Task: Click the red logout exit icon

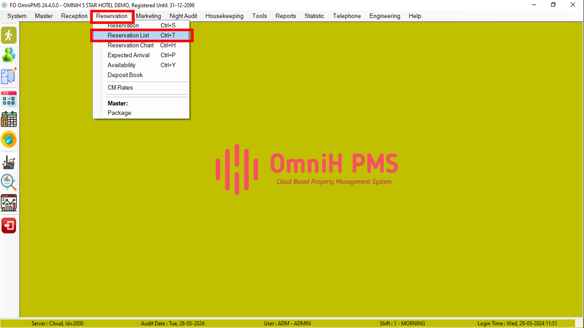Action: pos(9,225)
